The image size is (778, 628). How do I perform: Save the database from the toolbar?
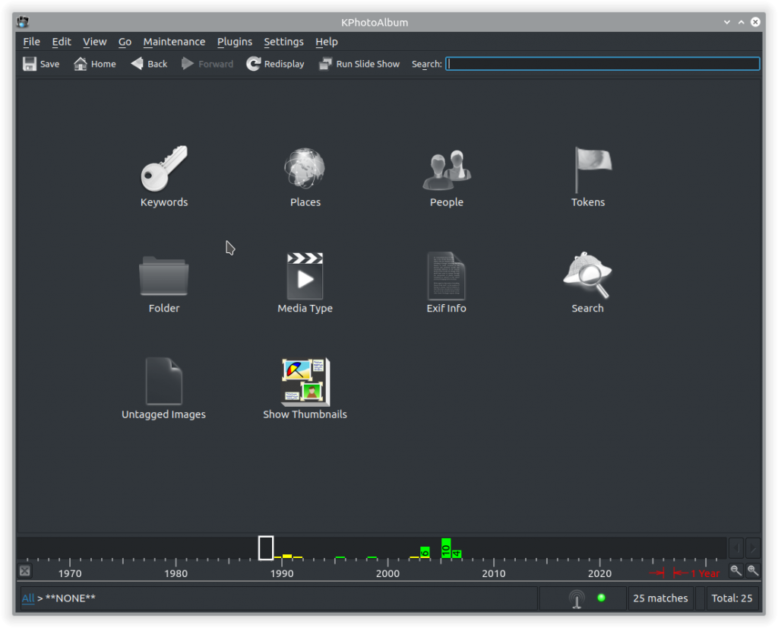coord(40,64)
